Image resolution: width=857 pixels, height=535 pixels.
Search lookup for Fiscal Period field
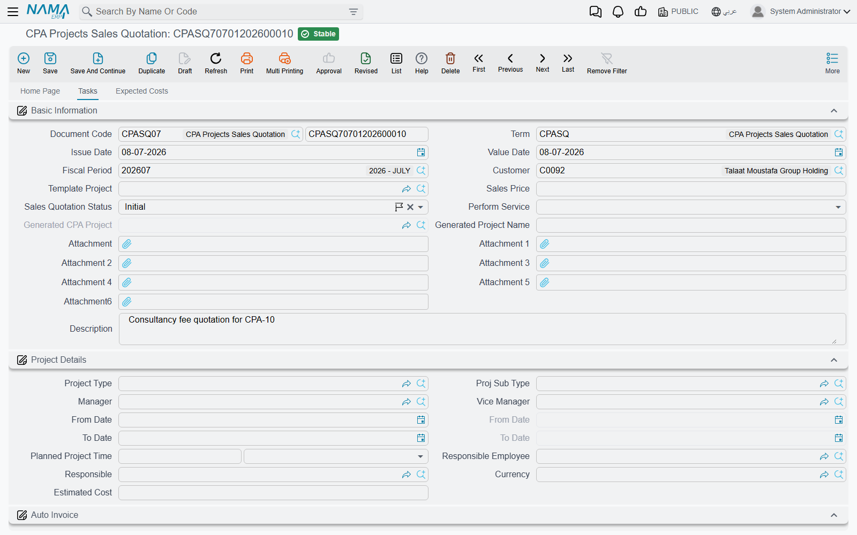[421, 171]
